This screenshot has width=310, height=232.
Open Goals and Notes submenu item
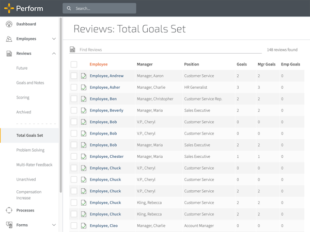point(30,82)
